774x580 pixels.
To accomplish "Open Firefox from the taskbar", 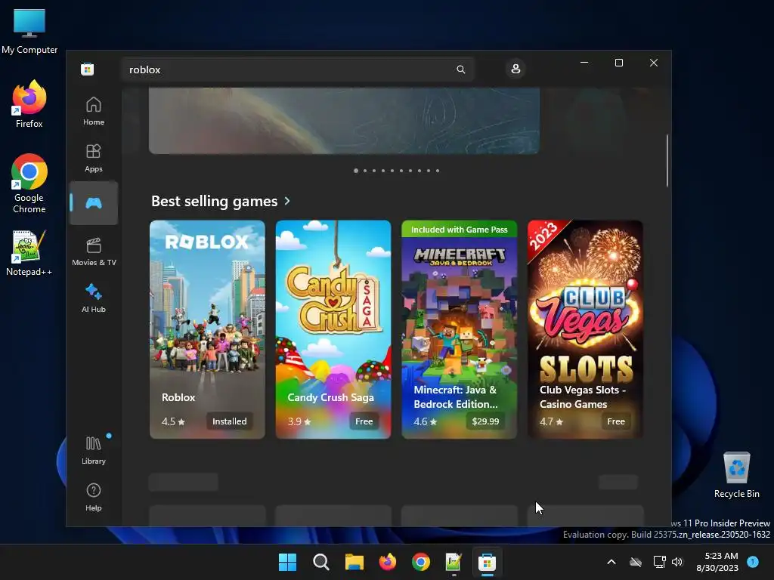I will [x=388, y=562].
